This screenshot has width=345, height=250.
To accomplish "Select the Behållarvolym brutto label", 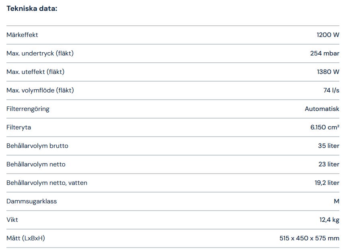I will pyautogui.click(x=37, y=146).
